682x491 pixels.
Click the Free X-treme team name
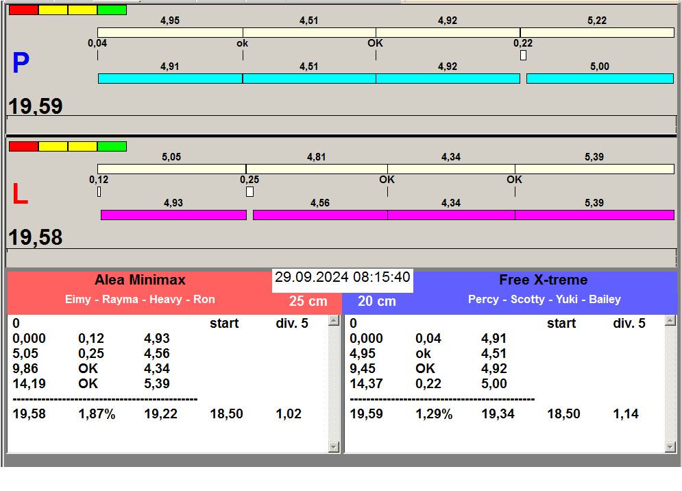click(544, 280)
